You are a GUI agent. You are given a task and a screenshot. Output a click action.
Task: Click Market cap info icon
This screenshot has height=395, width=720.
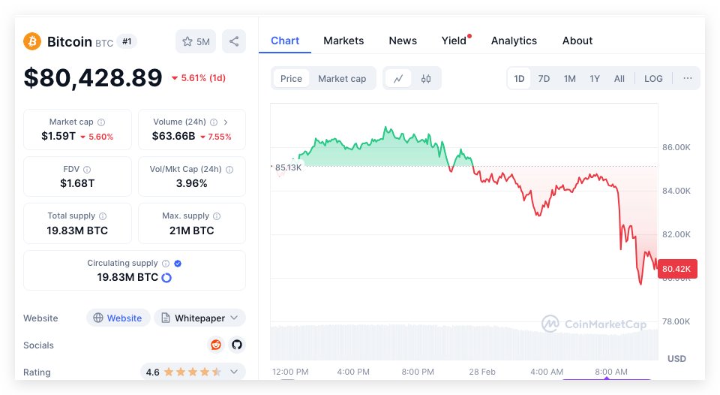coord(101,122)
